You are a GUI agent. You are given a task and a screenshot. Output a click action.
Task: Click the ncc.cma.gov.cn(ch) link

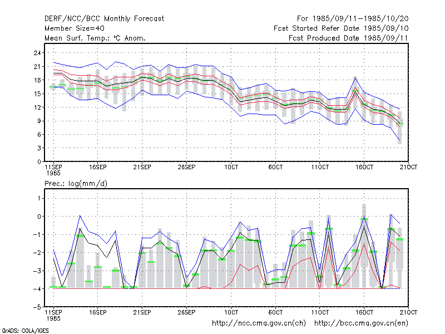pos(259,323)
